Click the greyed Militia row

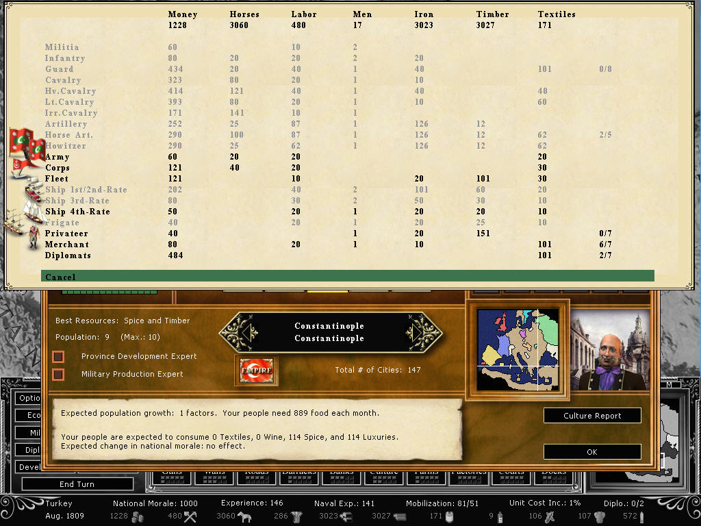click(347, 47)
